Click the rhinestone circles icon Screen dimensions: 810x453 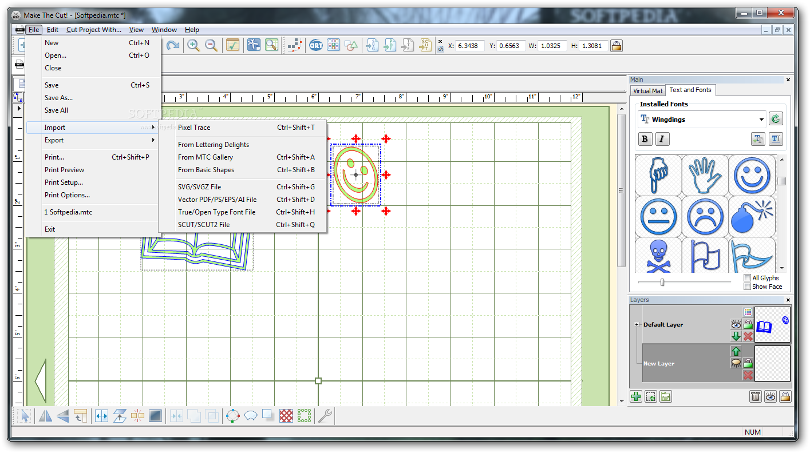pyautogui.click(x=305, y=416)
